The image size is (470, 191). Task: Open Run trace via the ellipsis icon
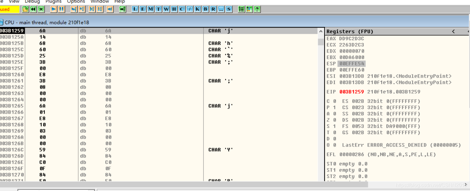tap(221, 9)
